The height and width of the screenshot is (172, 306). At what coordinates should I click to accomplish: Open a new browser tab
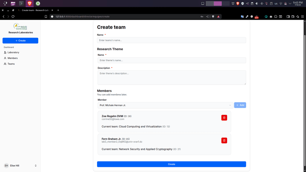click(x=58, y=10)
